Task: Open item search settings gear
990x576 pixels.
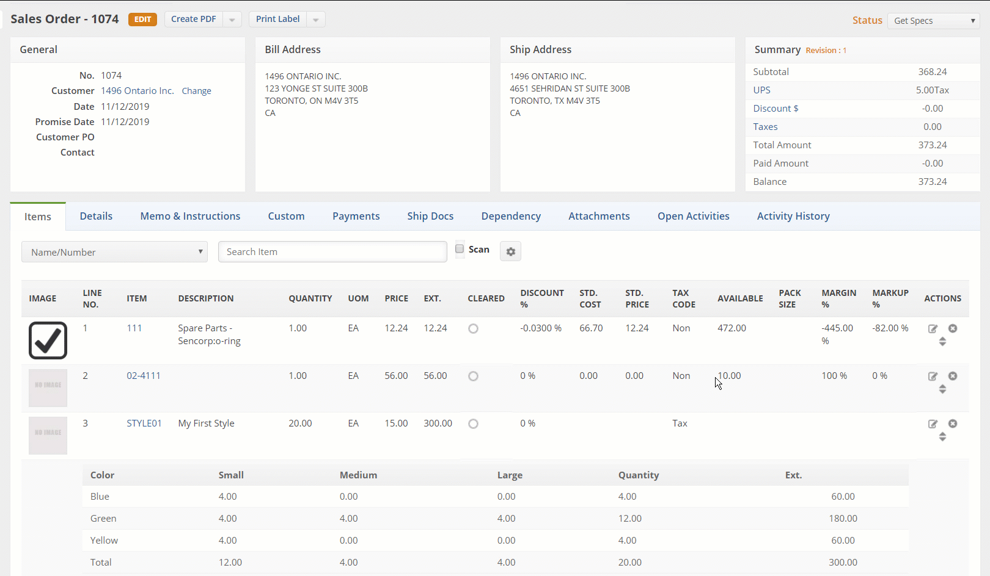Action: click(x=510, y=251)
